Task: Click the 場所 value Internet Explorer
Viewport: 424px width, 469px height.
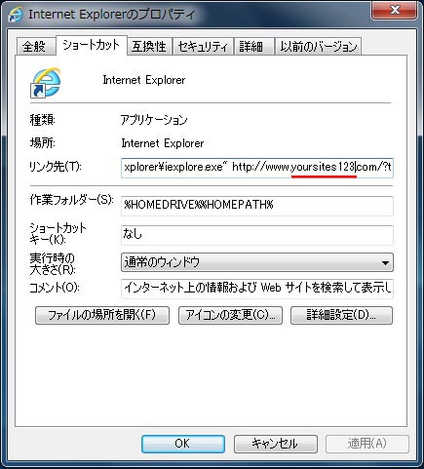Action: point(163,143)
